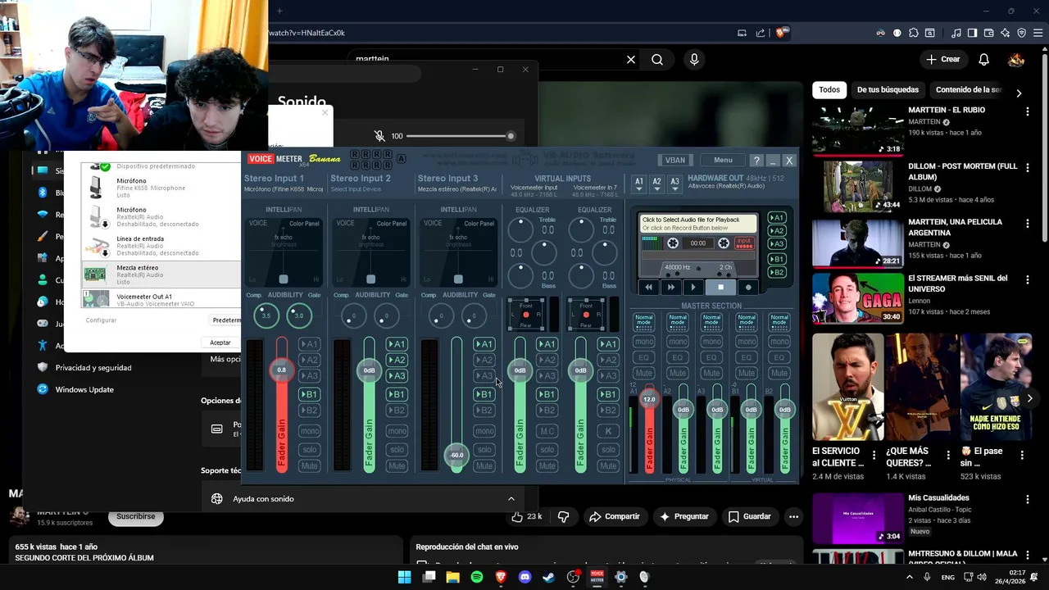The image size is (1049, 590).
Task: Open the VBAN configuration button
Action: (x=675, y=161)
